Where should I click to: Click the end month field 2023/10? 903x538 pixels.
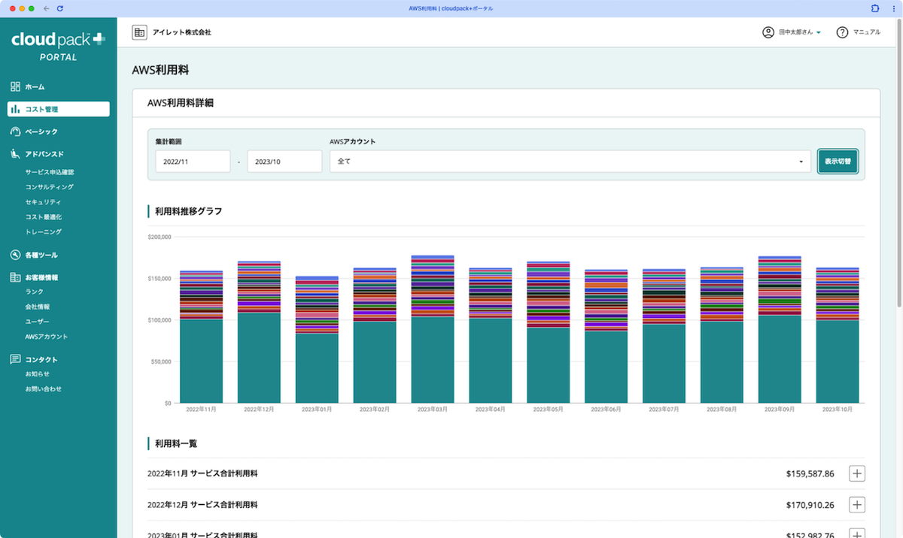284,162
